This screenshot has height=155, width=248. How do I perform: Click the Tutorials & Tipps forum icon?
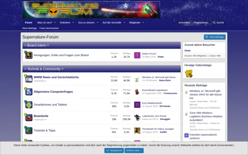click(29, 131)
